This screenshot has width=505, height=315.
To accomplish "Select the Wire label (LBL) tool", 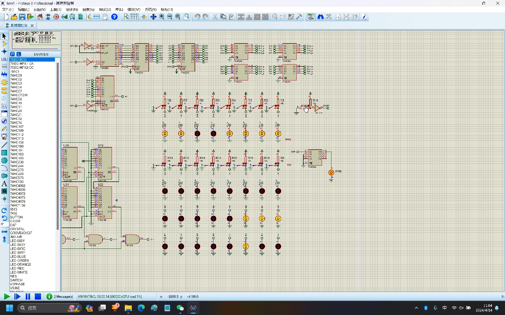I will tap(4, 59).
